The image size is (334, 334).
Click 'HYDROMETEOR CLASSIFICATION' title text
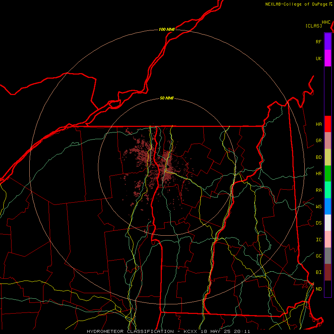point(130,331)
